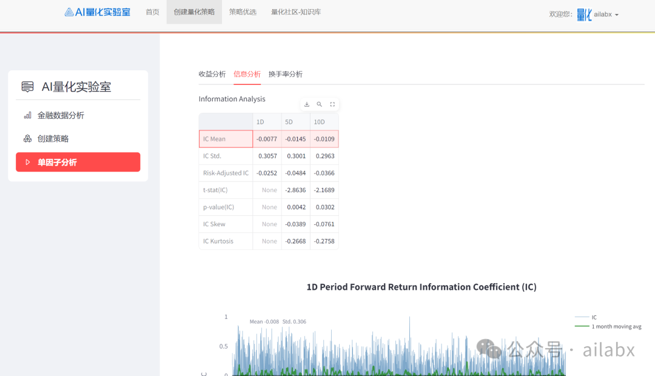Image resolution: width=655 pixels, height=376 pixels.
Task: Click the p-value cell 0.0302
Action: (324, 207)
